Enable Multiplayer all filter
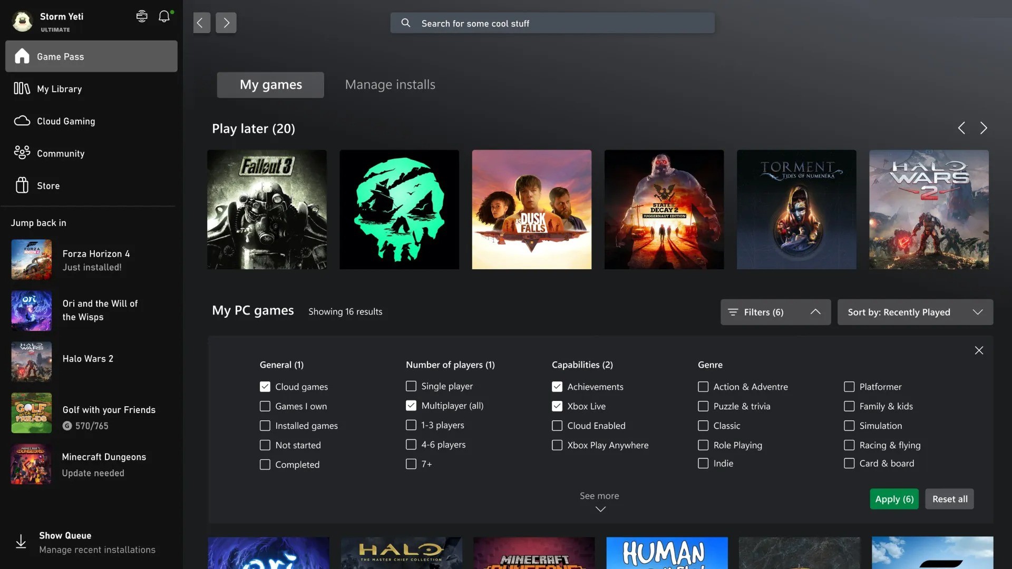Image resolution: width=1012 pixels, height=569 pixels. click(411, 406)
